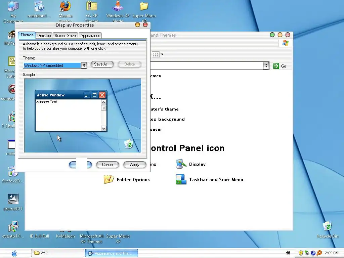Click the Apply button
The height and width of the screenshot is (258, 344).
pyautogui.click(x=135, y=165)
